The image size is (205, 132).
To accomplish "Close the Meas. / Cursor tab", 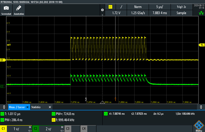I will click(28, 107).
